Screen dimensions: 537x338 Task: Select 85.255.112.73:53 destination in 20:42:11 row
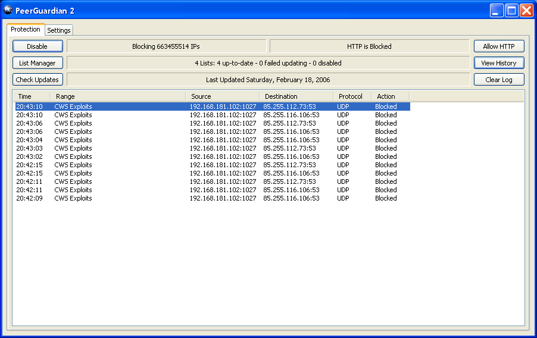point(290,181)
